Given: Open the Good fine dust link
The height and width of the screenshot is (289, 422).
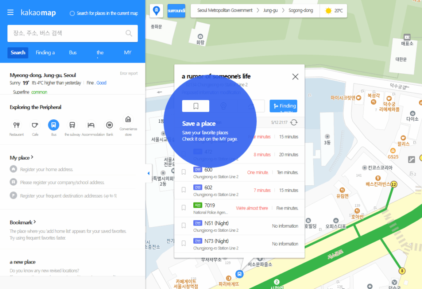Looking at the screenshot, I should pyautogui.click(x=101, y=83).
